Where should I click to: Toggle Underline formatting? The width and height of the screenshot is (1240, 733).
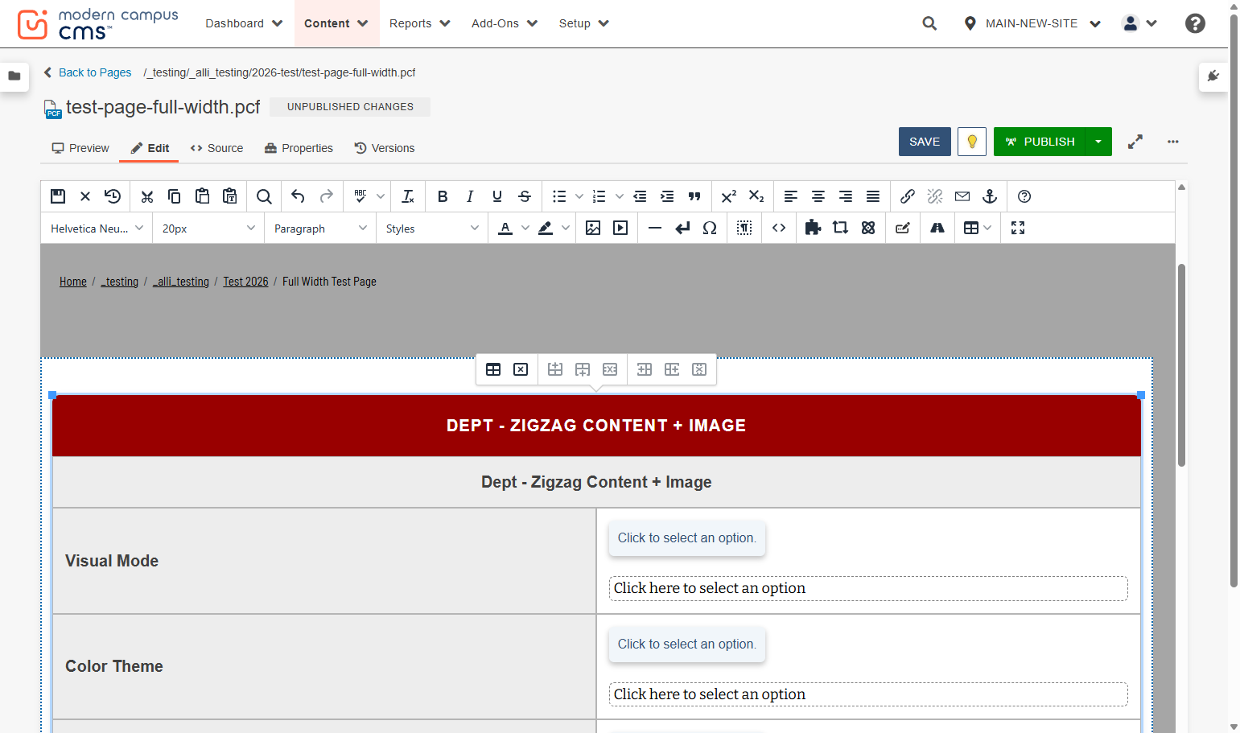(x=497, y=196)
